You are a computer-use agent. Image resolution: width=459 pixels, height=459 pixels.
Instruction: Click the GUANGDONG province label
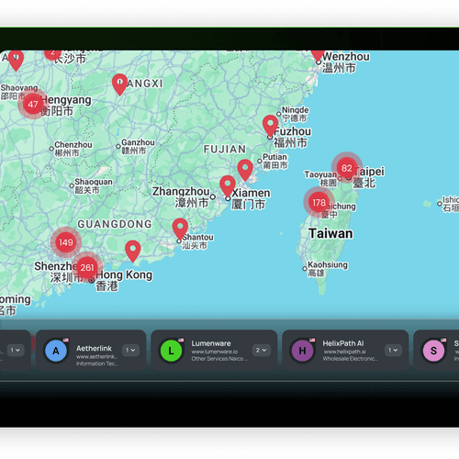click(x=115, y=224)
